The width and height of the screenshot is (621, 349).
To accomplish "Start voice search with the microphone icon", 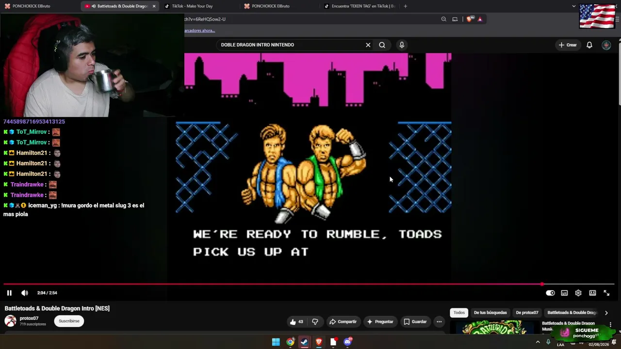I will (402, 45).
